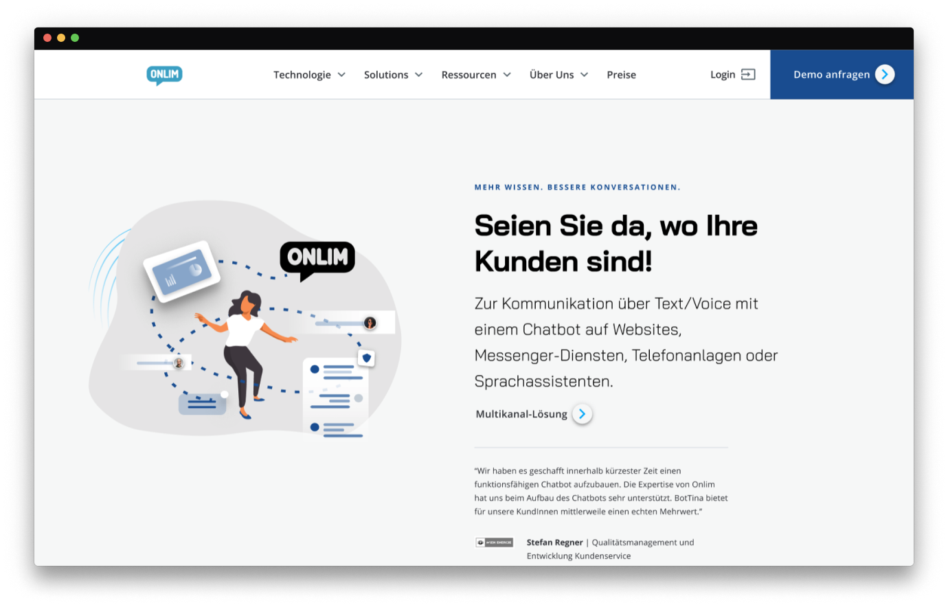Image resolution: width=948 pixels, height=607 pixels.
Task: Expand the Solutions dropdown chevron
Action: point(418,75)
